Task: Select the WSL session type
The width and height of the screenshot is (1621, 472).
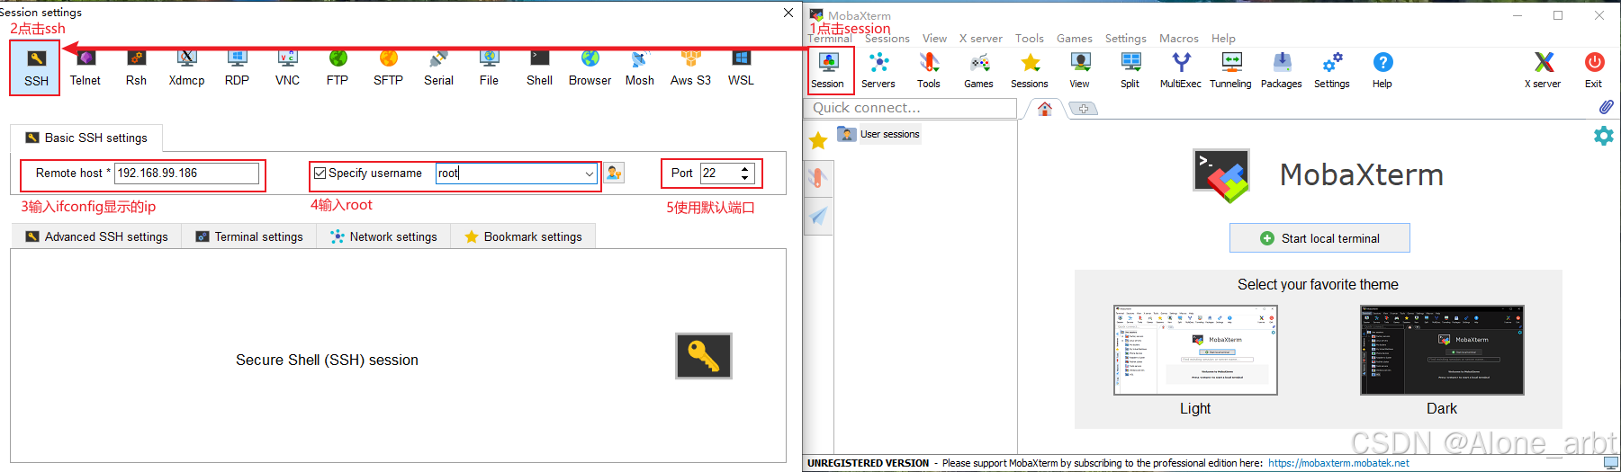Action: pyautogui.click(x=741, y=69)
